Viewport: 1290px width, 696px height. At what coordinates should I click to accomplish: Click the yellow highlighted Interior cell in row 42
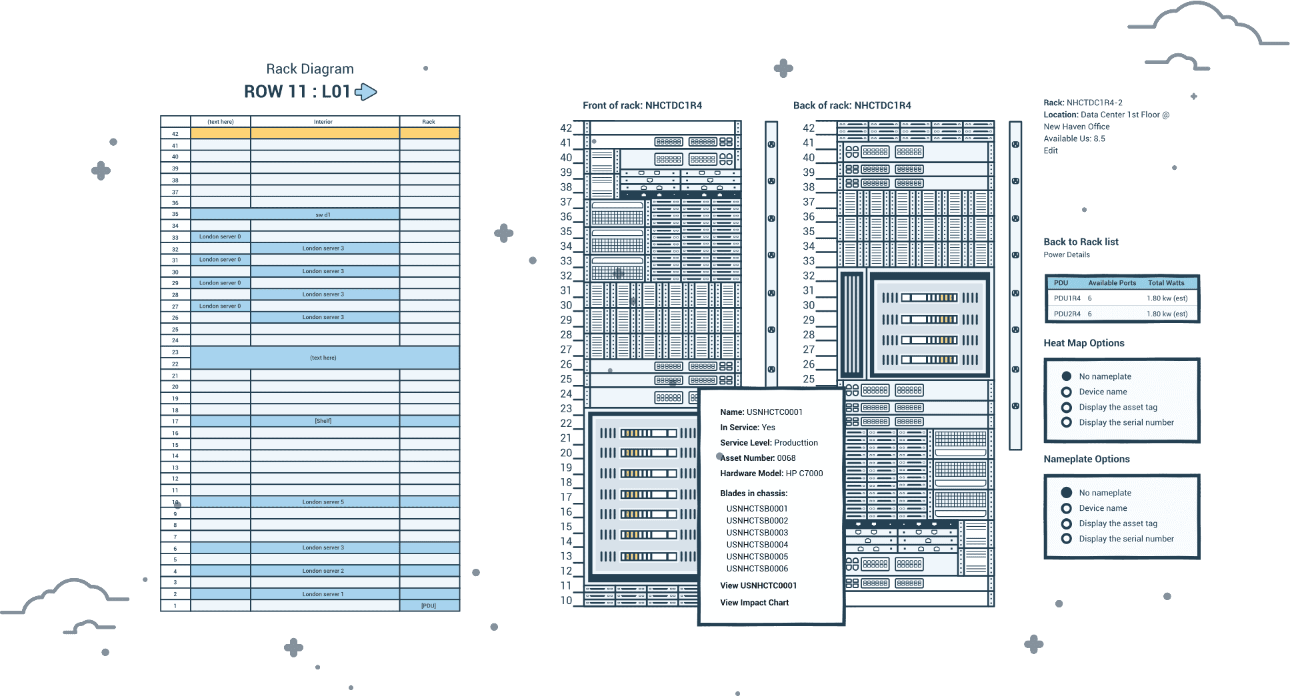(325, 133)
